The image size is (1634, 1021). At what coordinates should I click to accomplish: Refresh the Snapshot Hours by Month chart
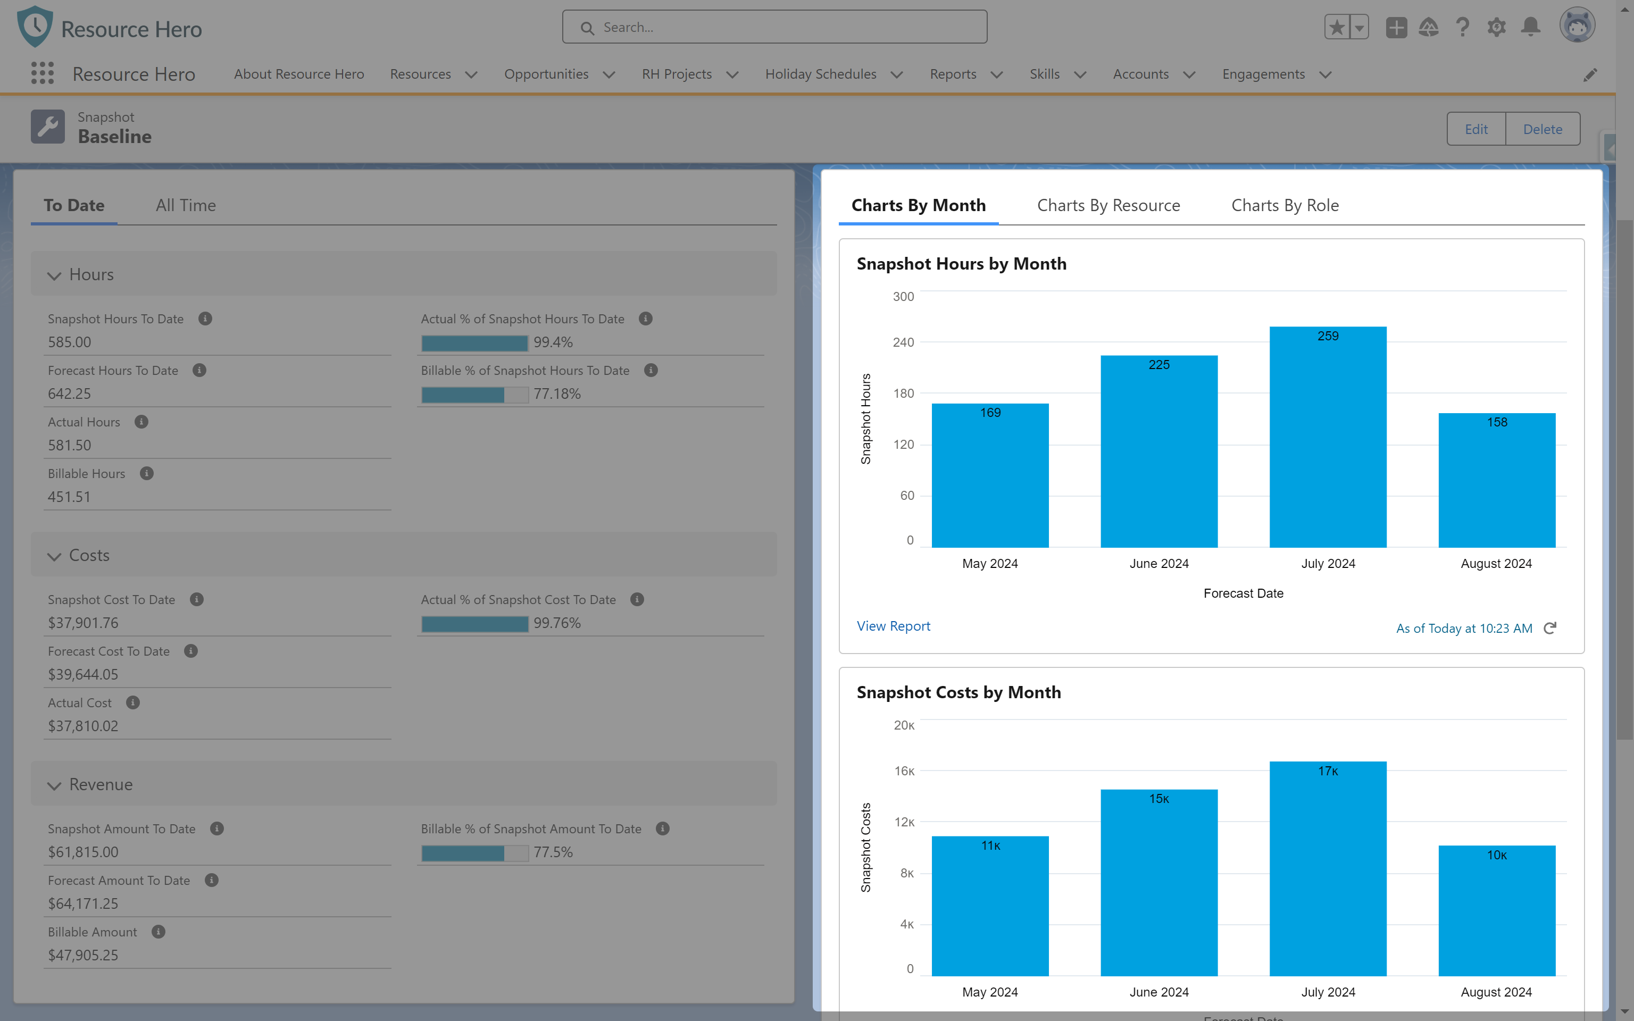[1550, 628]
